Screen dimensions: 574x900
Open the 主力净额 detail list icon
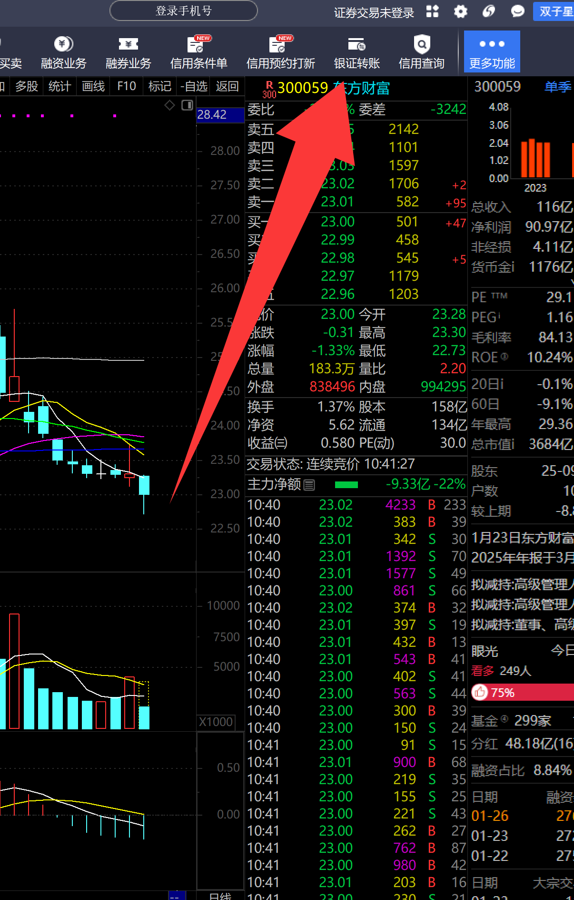tap(309, 485)
